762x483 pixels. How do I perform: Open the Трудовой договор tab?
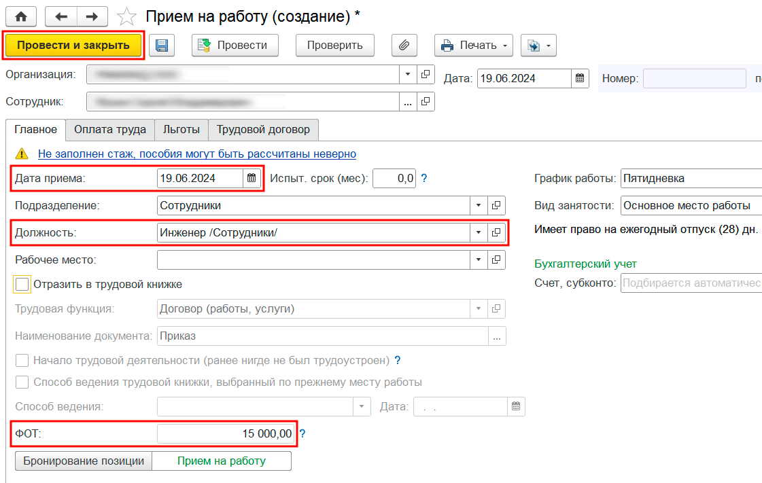[x=263, y=129]
